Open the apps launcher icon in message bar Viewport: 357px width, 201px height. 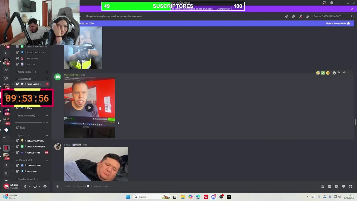coord(351,186)
